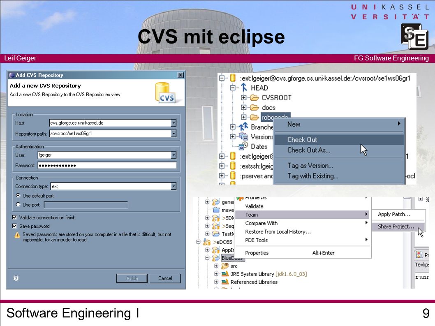Choose Tag as Version... menu entry
Viewport: 435px width, 326px height.
point(339,166)
